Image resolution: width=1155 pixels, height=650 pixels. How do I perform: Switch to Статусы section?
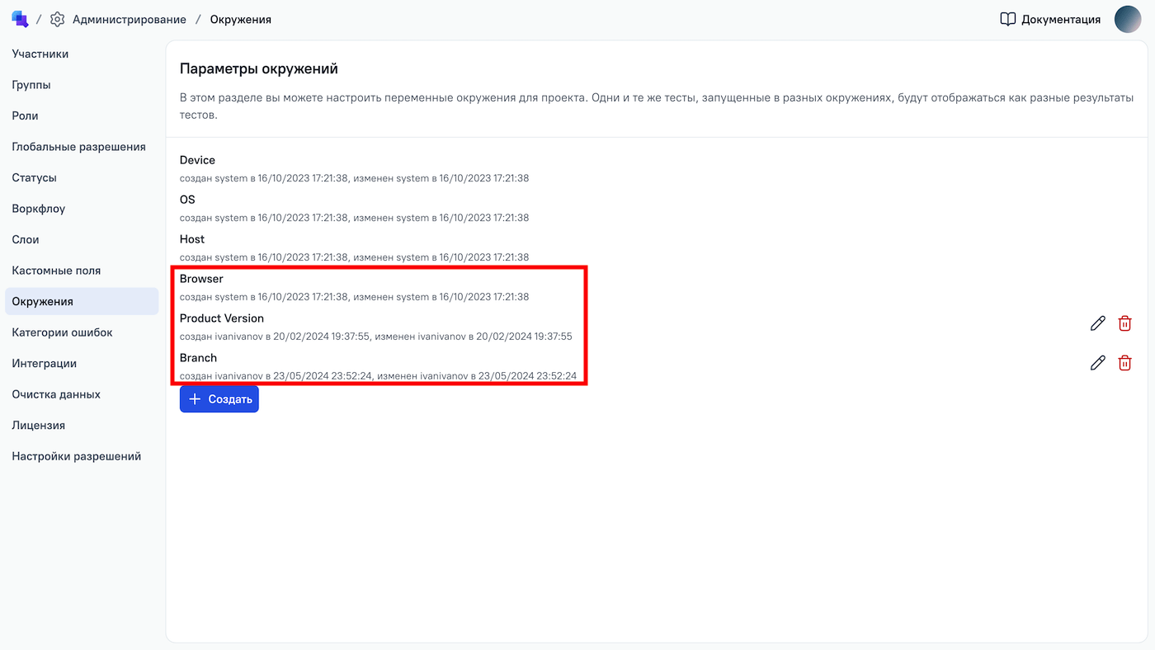point(35,178)
